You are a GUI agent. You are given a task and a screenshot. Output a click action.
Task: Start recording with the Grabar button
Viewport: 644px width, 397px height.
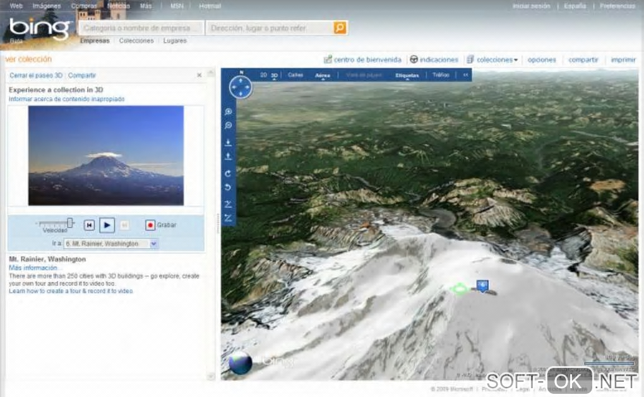[161, 225]
